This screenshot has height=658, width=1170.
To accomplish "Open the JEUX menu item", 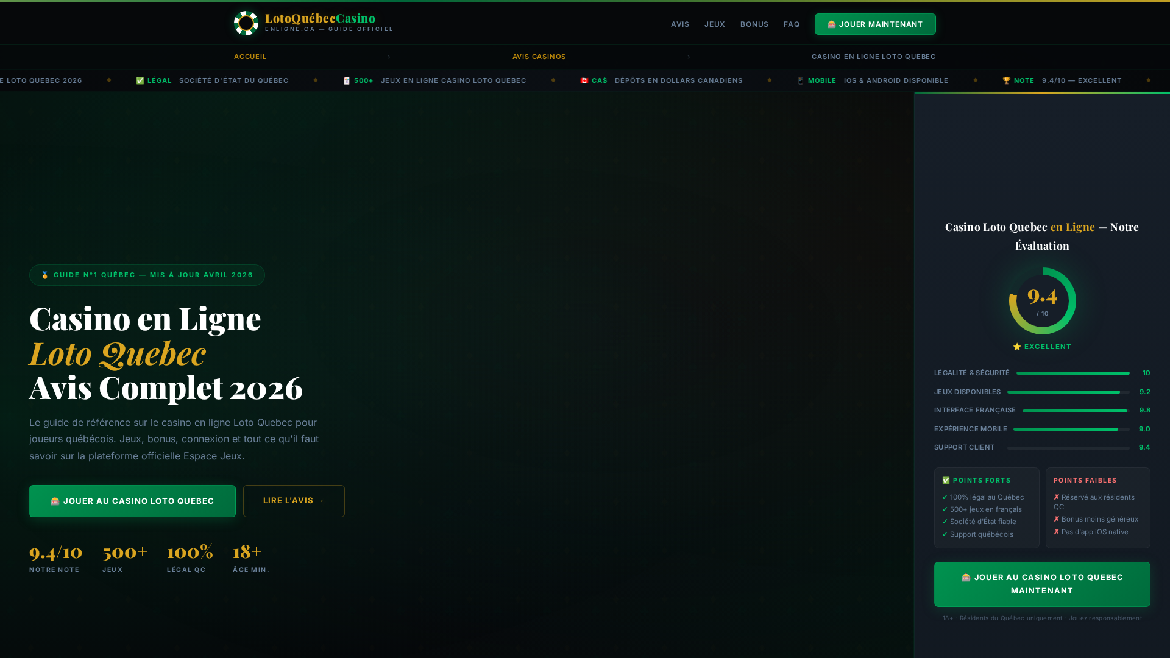I will [715, 24].
